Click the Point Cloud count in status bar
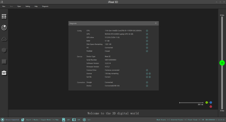 point(194,120)
